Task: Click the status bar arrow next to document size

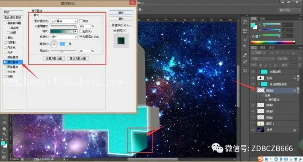Action: (64, 159)
